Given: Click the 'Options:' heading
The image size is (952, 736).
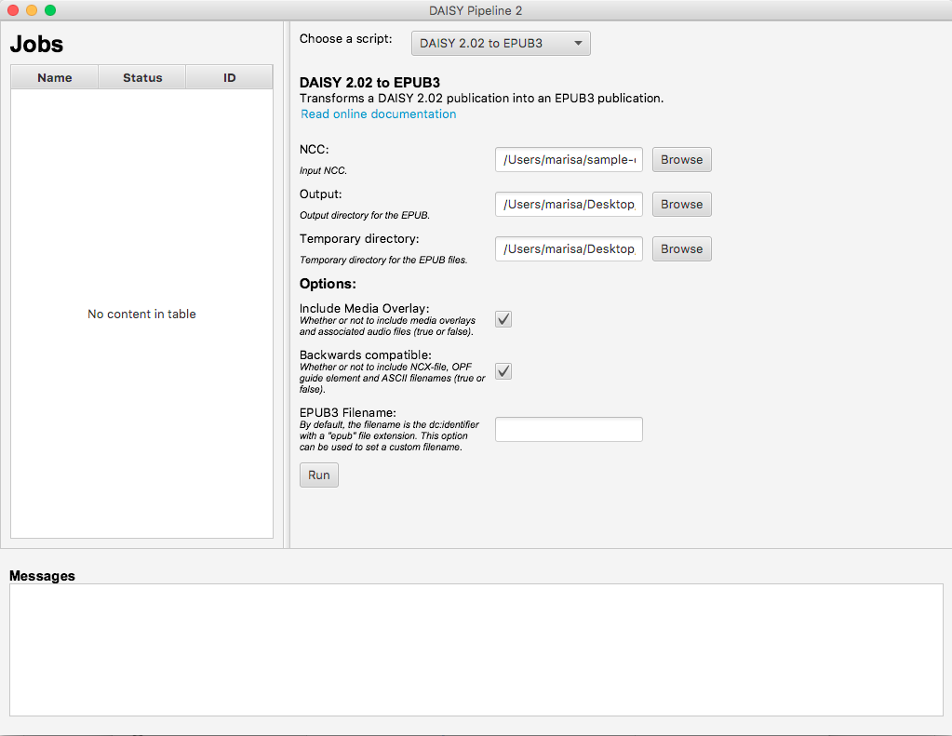Looking at the screenshot, I should point(328,284).
